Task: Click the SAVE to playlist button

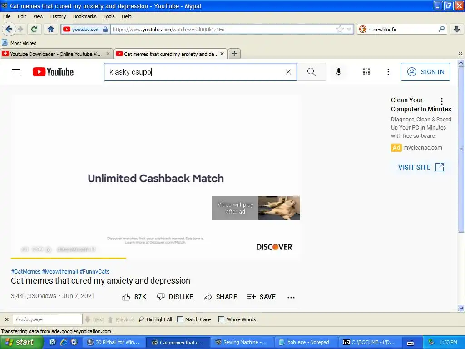Action: point(262,297)
